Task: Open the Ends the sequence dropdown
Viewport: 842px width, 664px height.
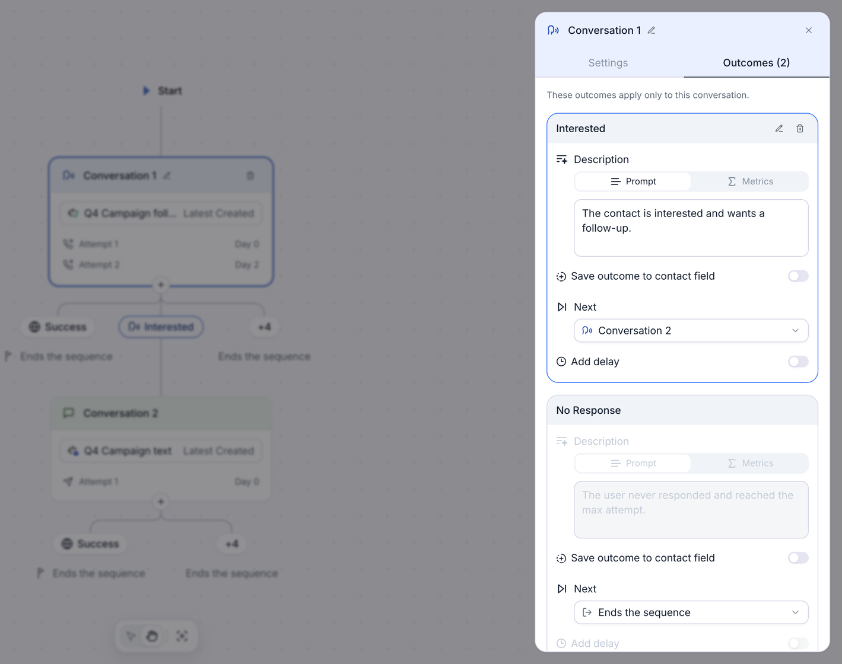Action: [691, 612]
